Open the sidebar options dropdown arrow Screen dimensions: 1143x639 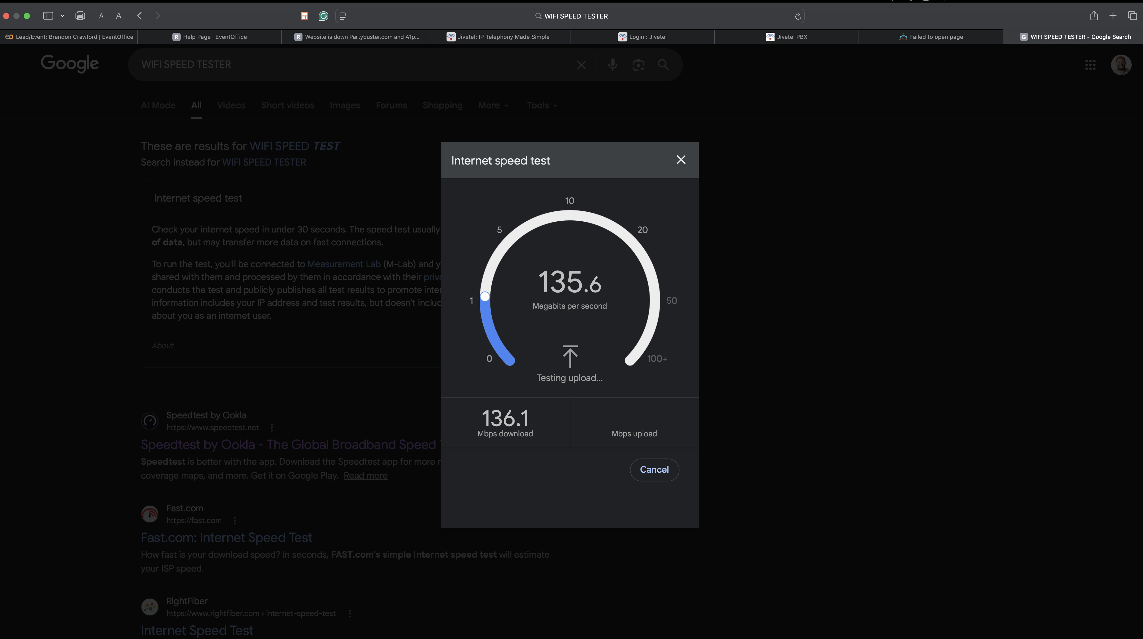tap(62, 16)
